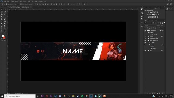This screenshot has width=174, height=98.
Task: Expand the Lights group
Action: 147,36
